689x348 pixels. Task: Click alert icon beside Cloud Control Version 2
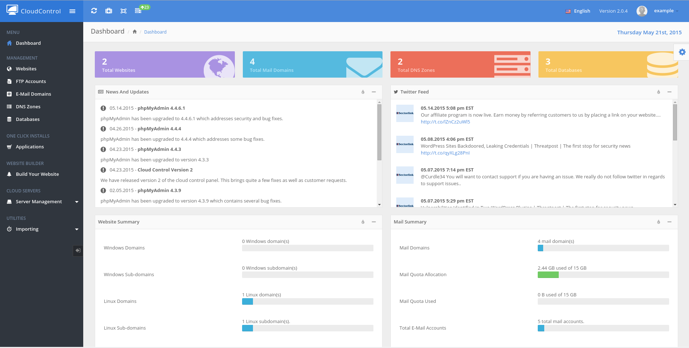(103, 170)
